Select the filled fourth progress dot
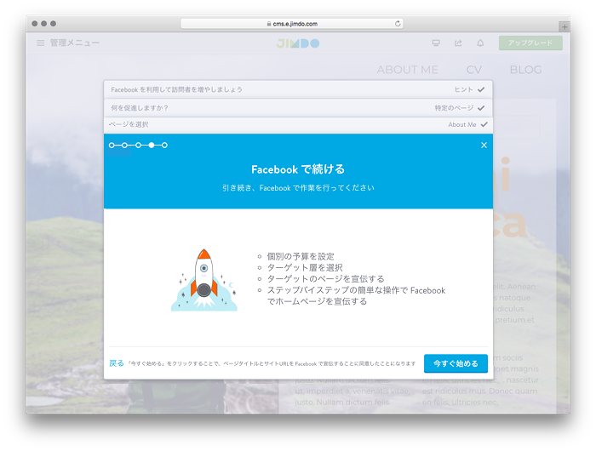Viewport: 596px width, 451px height. 152,146
